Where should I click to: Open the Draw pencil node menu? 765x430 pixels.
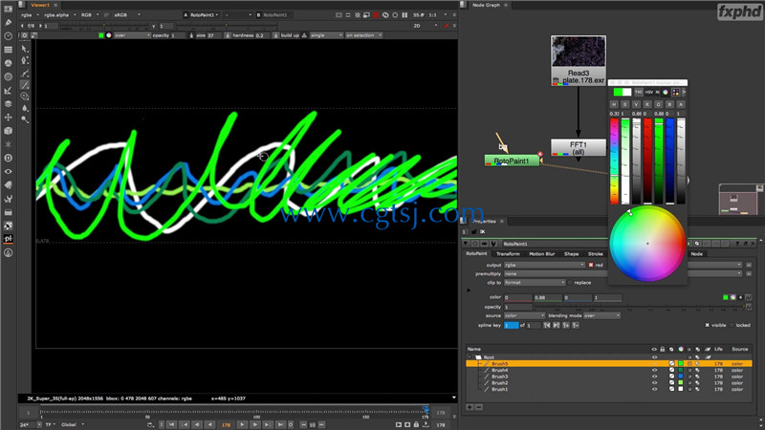[8, 22]
